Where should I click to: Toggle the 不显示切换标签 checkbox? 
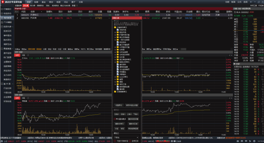[115, 141]
